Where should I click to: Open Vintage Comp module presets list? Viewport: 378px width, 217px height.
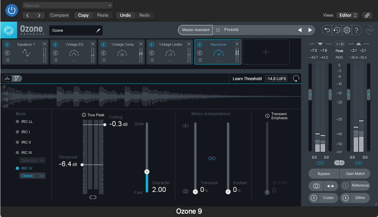(103, 60)
